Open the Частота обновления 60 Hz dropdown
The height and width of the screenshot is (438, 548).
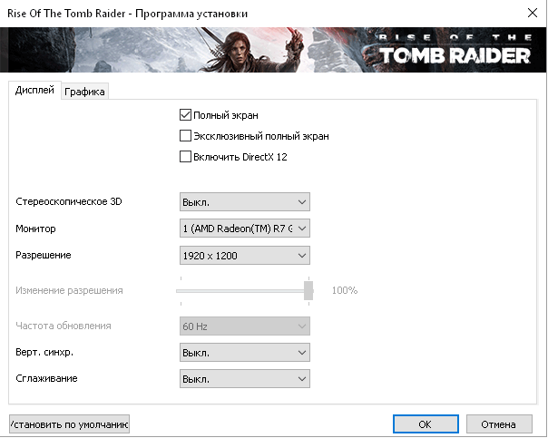[x=245, y=326]
